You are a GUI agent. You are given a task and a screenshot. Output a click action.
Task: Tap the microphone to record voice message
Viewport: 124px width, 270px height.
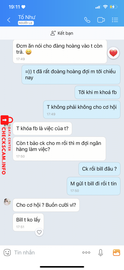pyautogui.click(x=100, y=253)
